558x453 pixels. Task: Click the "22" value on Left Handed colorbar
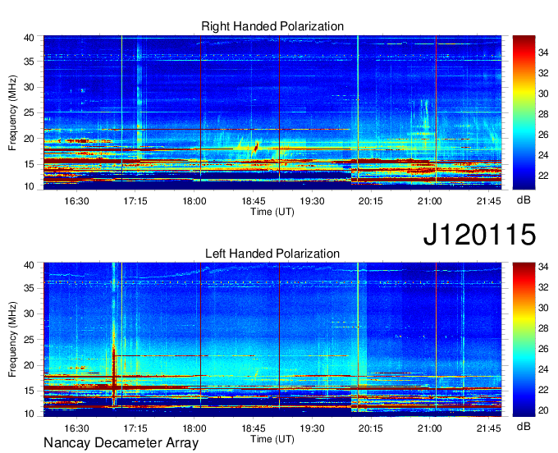[x=543, y=391]
